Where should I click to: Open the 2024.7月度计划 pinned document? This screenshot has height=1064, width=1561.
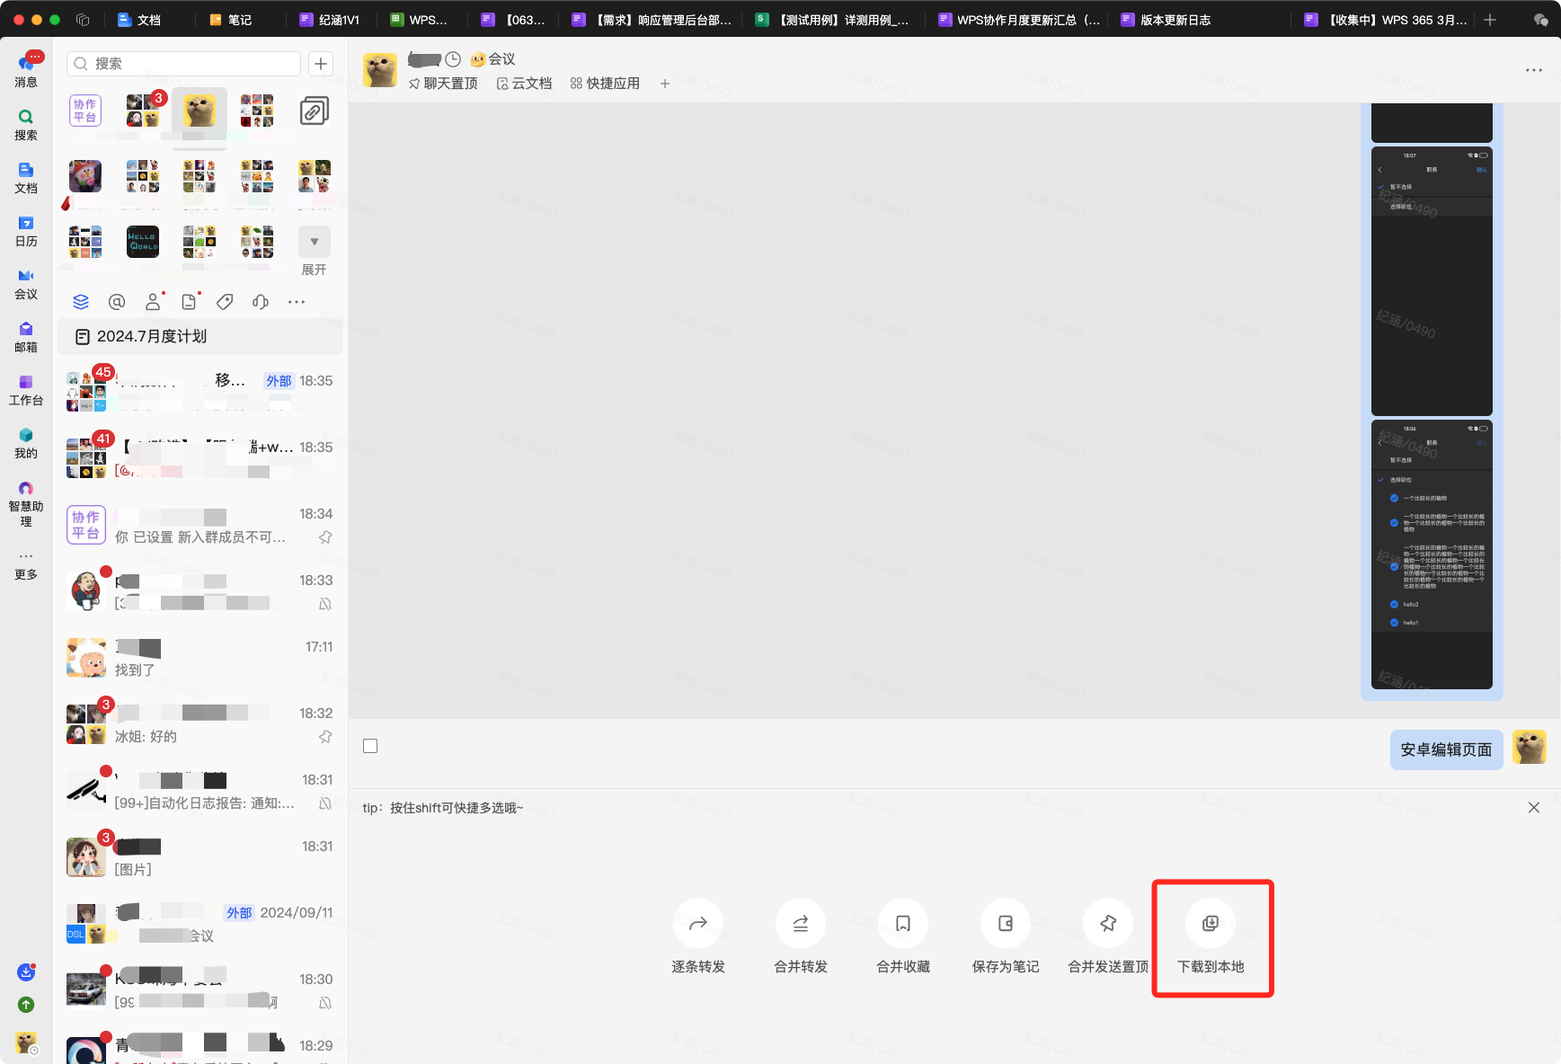coord(151,336)
